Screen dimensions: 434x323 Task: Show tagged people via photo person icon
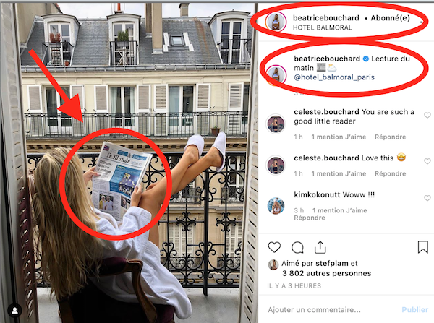coord(15,311)
